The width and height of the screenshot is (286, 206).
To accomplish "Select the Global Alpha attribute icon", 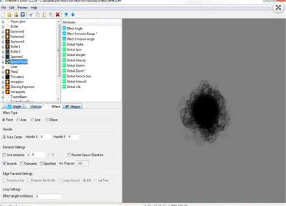I will (64, 43).
